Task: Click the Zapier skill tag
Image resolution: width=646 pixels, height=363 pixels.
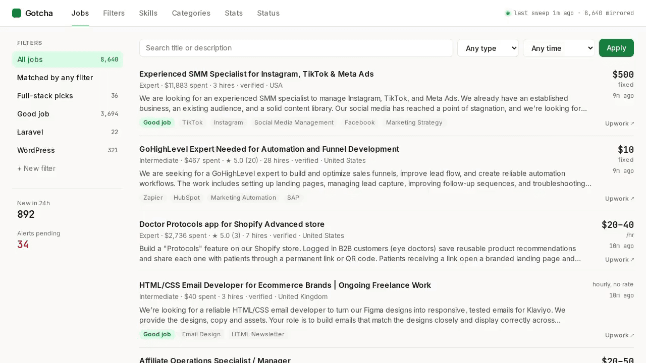Action: (x=153, y=198)
